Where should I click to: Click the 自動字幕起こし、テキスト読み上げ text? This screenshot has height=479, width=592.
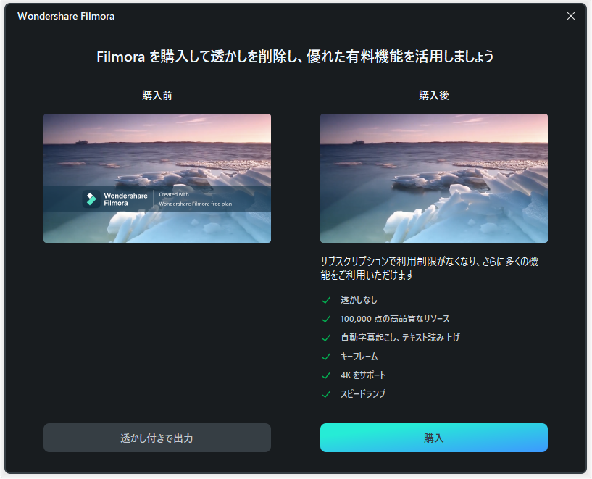click(400, 338)
